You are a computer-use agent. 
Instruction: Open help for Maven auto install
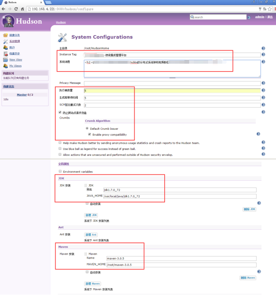click(x=259, y=272)
